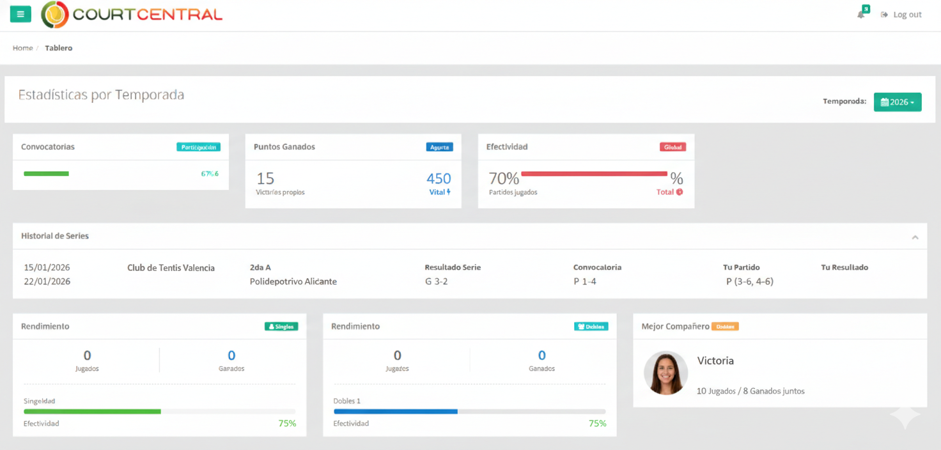Click the CourtCentral logo

click(131, 15)
